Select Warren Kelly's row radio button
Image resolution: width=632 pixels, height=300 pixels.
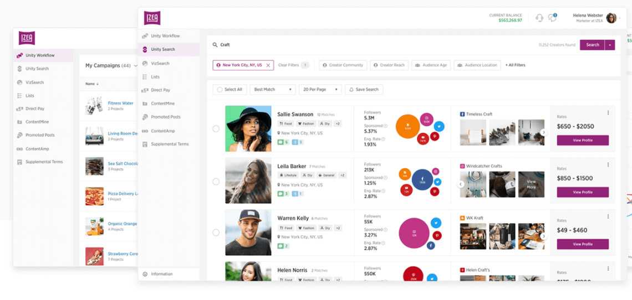[x=216, y=233]
